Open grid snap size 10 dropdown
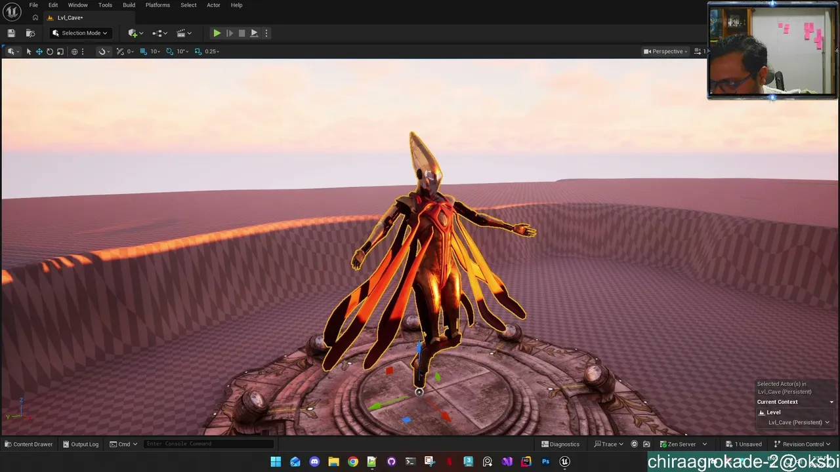840x472 pixels. coord(156,51)
